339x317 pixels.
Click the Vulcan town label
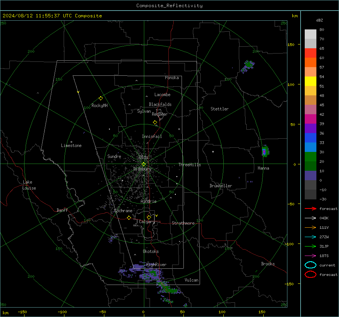(x=192, y=280)
